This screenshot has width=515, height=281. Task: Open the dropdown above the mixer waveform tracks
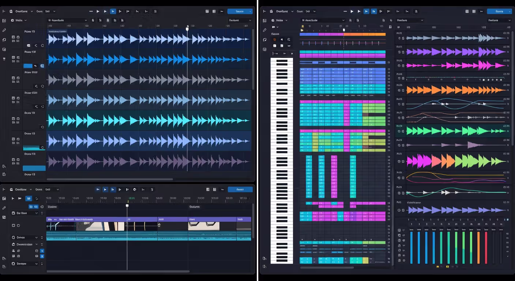pyautogui.click(x=410, y=20)
